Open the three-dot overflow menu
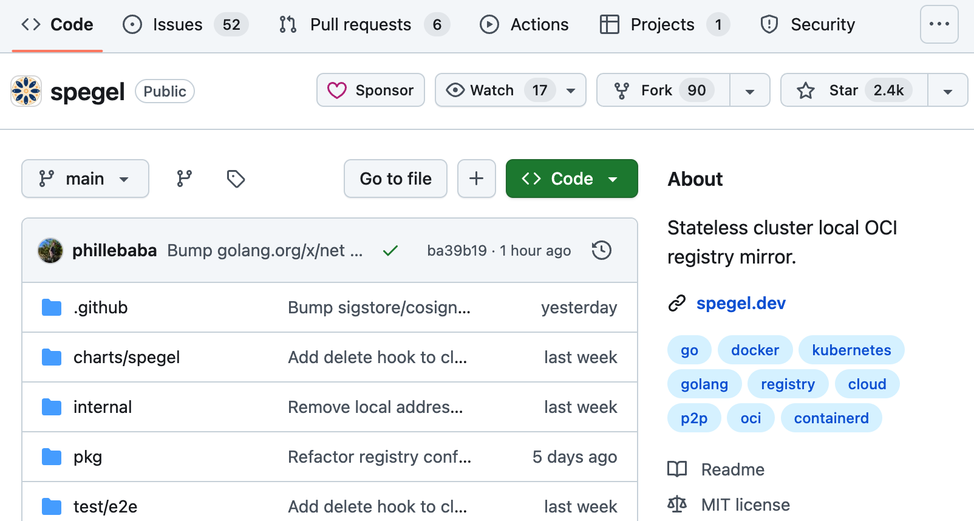974x521 pixels. tap(939, 24)
